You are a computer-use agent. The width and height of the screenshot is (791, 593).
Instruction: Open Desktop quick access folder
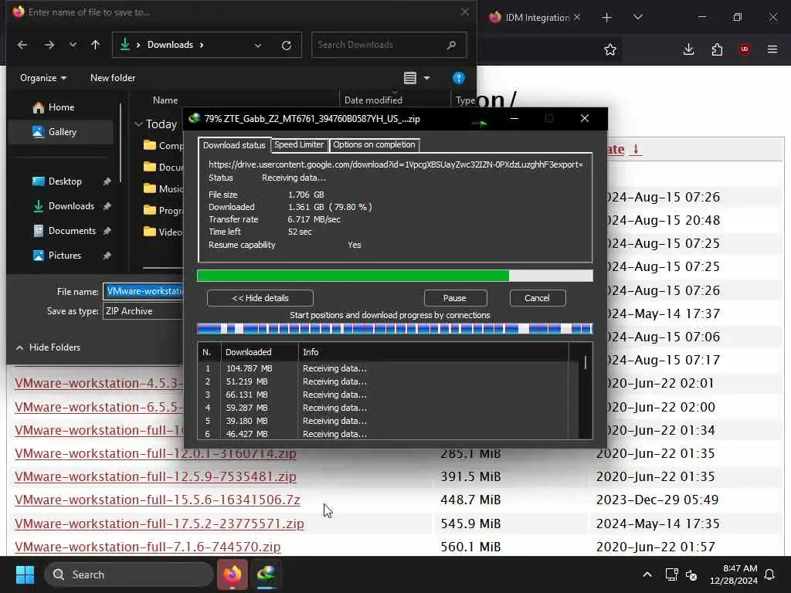click(65, 181)
